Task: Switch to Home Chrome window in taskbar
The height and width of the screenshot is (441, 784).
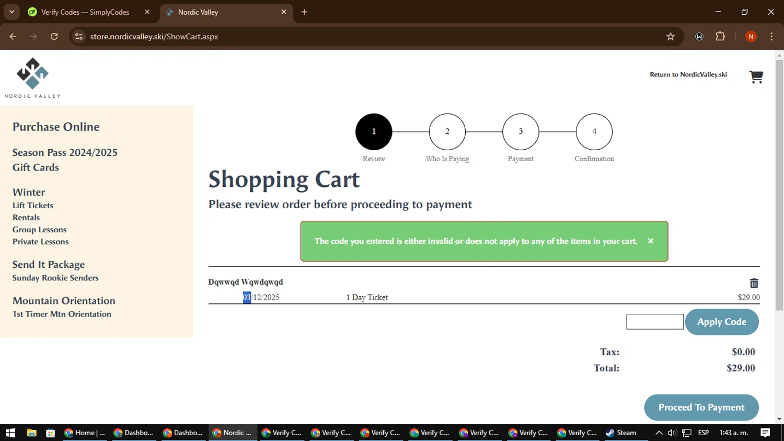Action: 85,433
